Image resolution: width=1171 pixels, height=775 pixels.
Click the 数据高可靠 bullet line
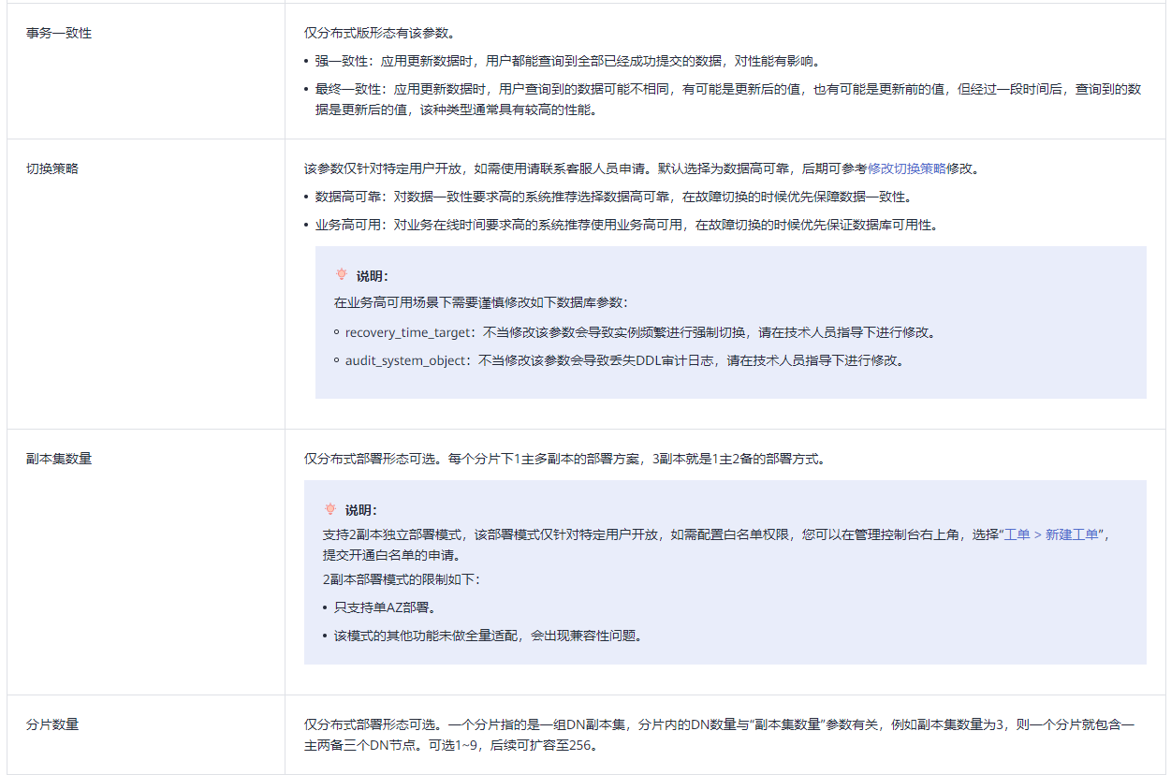coord(613,197)
